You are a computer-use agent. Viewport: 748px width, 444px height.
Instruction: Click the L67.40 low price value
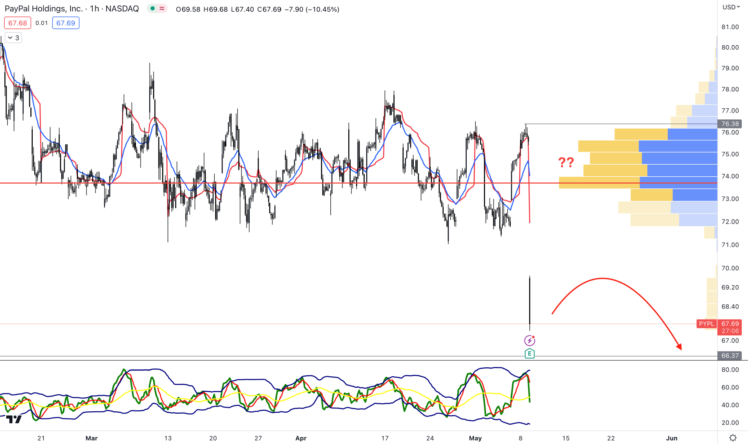(x=243, y=9)
